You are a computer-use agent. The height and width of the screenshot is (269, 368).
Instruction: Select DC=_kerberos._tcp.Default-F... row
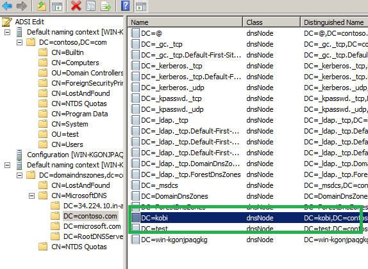tap(249, 77)
